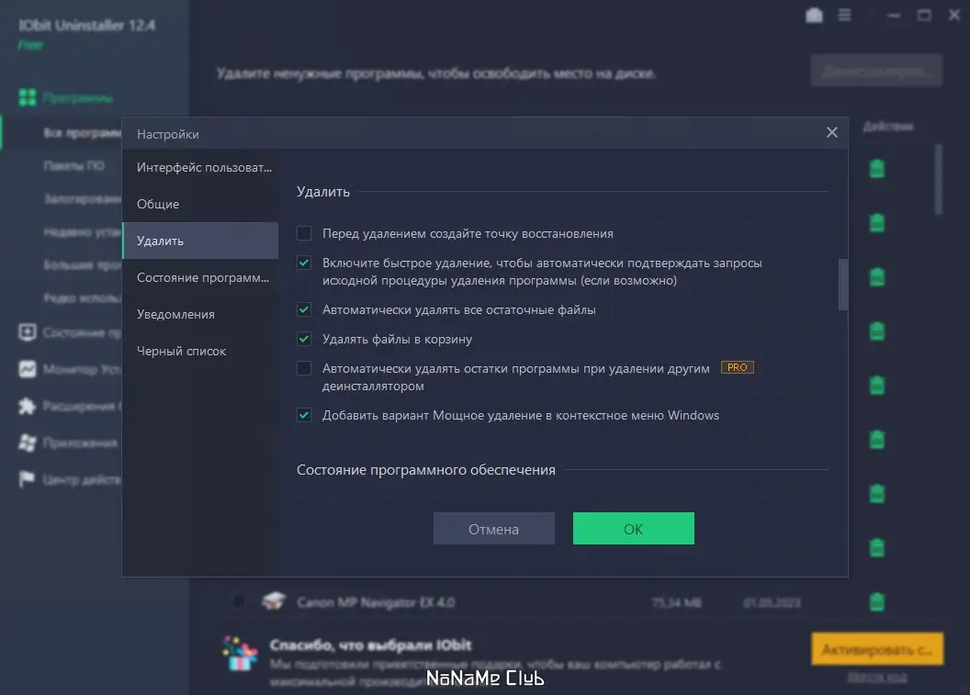970x695 pixels.
Task: Click the Деинсталлировать button at top right
Action: 876,71
